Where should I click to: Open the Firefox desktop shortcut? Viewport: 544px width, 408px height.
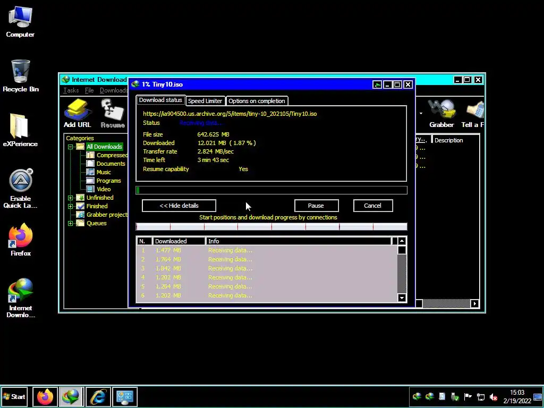[21, 240]
